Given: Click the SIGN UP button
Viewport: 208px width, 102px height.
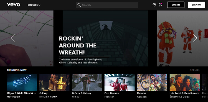Looking at the screenshot, I should (x=197, y=5).
